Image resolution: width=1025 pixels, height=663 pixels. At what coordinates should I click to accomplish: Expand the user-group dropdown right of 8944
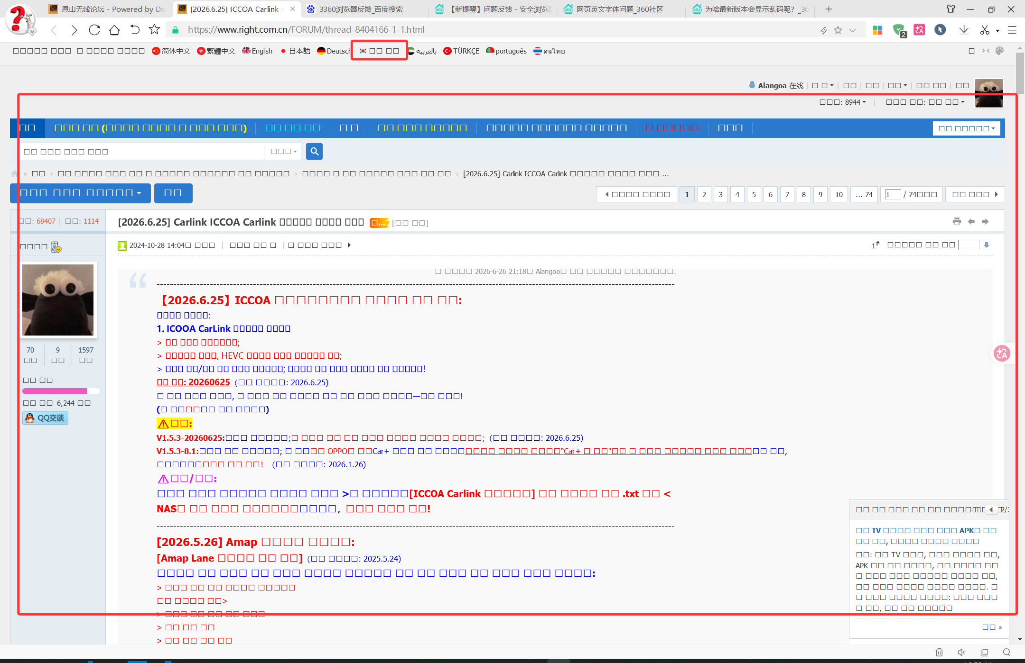[x=925, y=102]
